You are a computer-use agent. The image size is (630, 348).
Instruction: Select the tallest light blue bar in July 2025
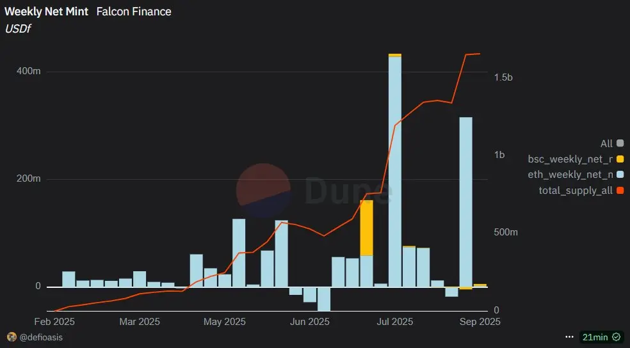(x=395, y=172)
